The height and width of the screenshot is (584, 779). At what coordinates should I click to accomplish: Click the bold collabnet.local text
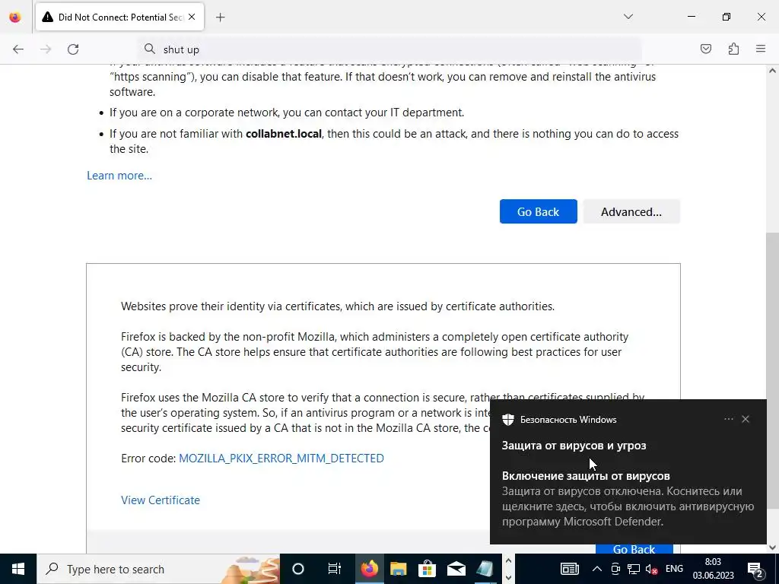(x=284, y=134)
